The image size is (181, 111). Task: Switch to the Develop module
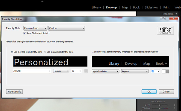pyautogui.click(x=111, y=7)
